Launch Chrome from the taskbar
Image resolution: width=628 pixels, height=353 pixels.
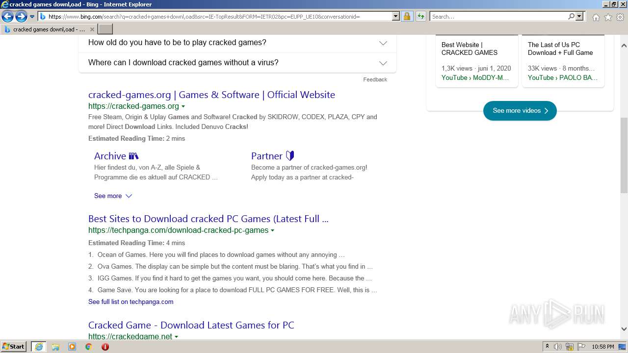coord(88,347)
